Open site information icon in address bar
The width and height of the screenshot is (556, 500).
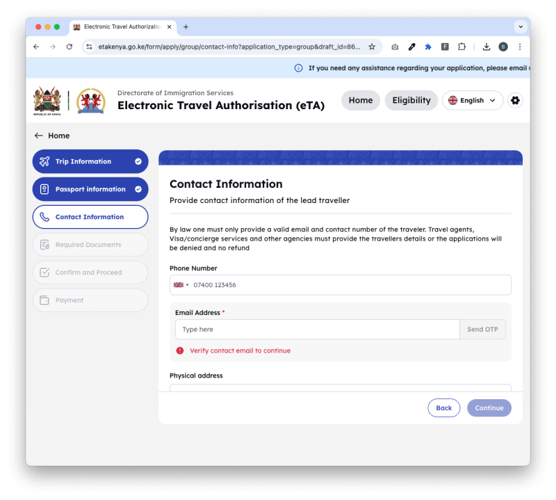tap(90, 47)
